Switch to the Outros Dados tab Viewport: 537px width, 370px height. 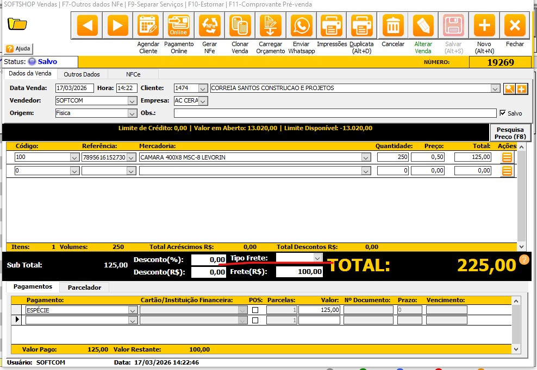pos(82,74)
